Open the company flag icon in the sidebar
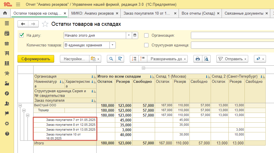 click(7, 113)
